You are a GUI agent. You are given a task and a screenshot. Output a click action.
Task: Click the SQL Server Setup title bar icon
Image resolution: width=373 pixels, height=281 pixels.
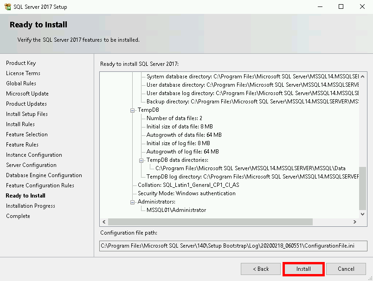7,7
